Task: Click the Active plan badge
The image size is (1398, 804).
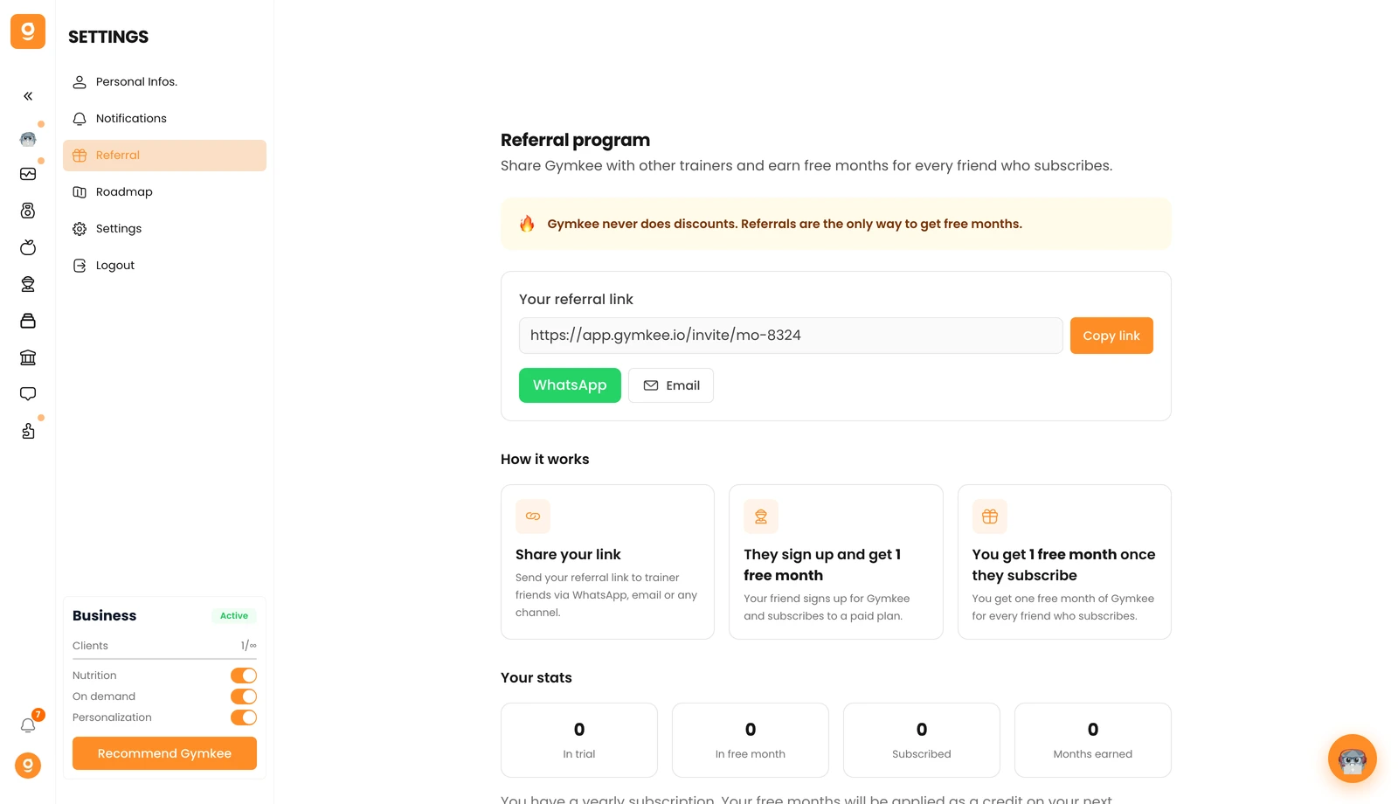Action: (234, 616)
